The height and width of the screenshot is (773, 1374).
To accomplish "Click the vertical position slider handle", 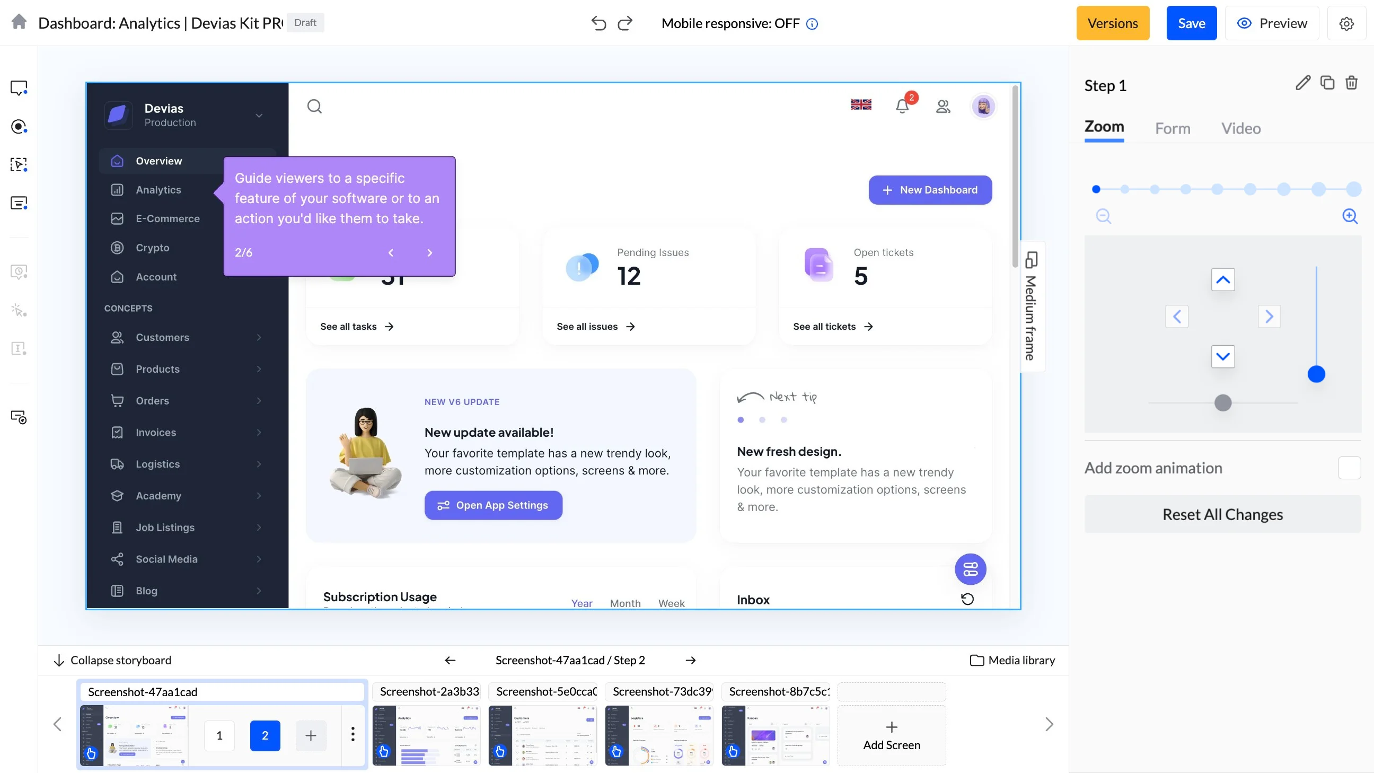I will (1316, 374).
